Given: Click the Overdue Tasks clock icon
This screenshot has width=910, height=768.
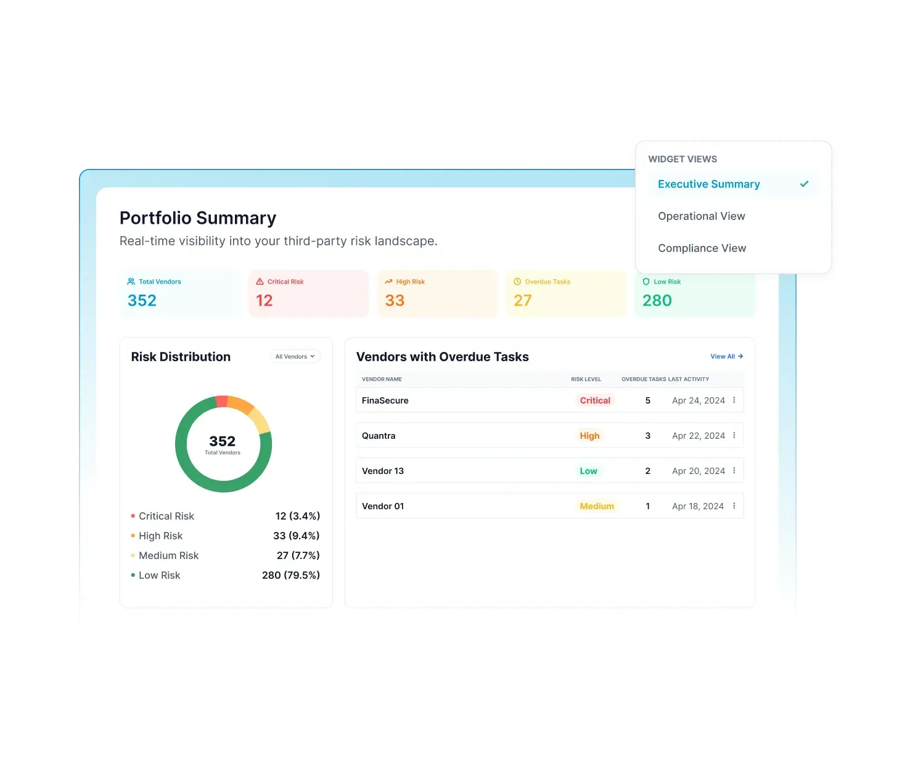Looking at the screenshot, I should (x=517, y=282).
